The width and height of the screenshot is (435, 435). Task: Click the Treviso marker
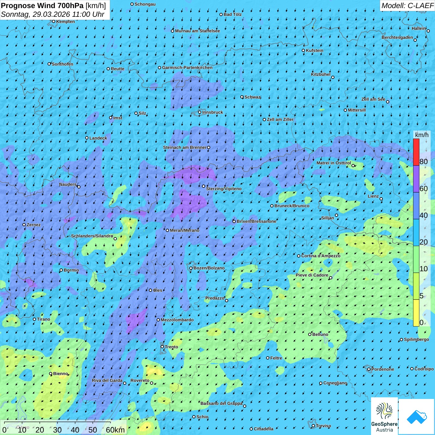[x=313, y=426]
